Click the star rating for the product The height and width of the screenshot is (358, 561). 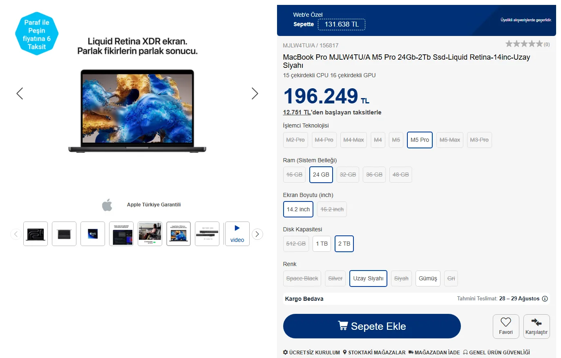[524, 44]
